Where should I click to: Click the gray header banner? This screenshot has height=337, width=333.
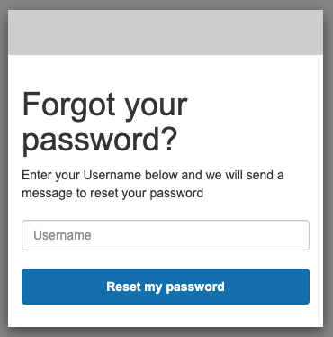166,32
